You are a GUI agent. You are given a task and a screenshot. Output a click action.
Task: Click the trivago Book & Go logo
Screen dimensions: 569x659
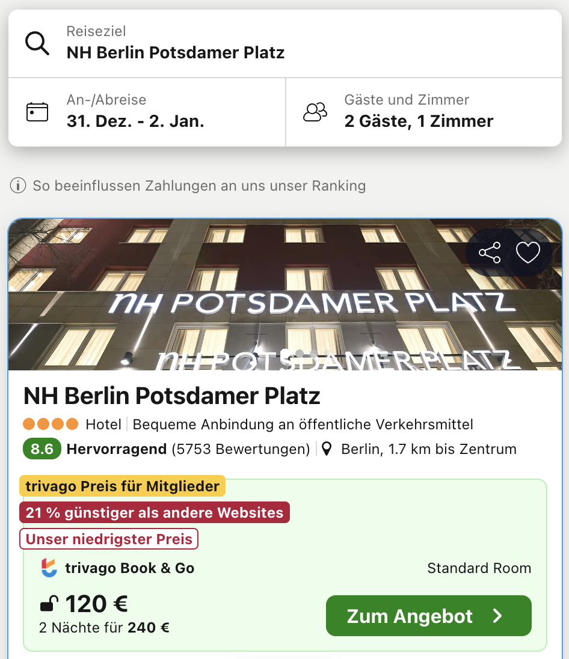pyautogui.click(x=49, y=568)
